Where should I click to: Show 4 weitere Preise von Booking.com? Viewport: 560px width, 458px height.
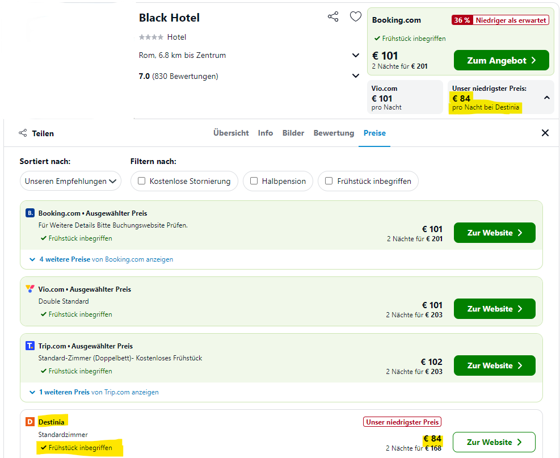106,259
